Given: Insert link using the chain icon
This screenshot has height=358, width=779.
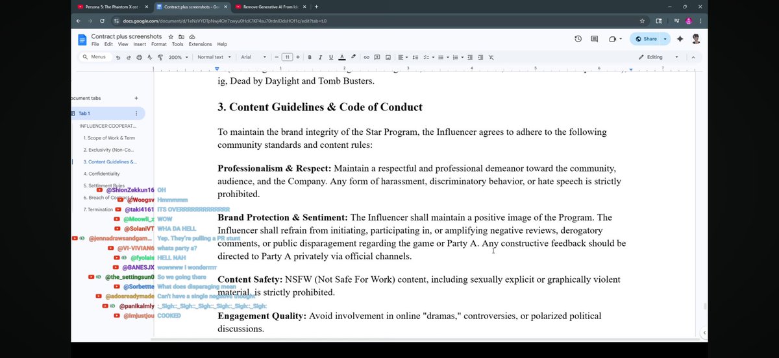Looking at the screenshot, I should 367,57.
